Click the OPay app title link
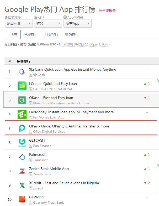The height and width of the screenshot is (206, 159). 69,126
